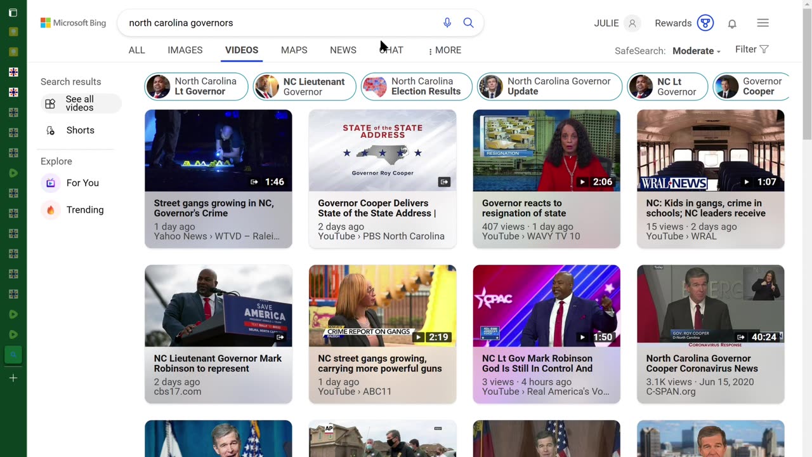Open the For You icon
This screenshot has height=457, width=812.
(51, 183)
